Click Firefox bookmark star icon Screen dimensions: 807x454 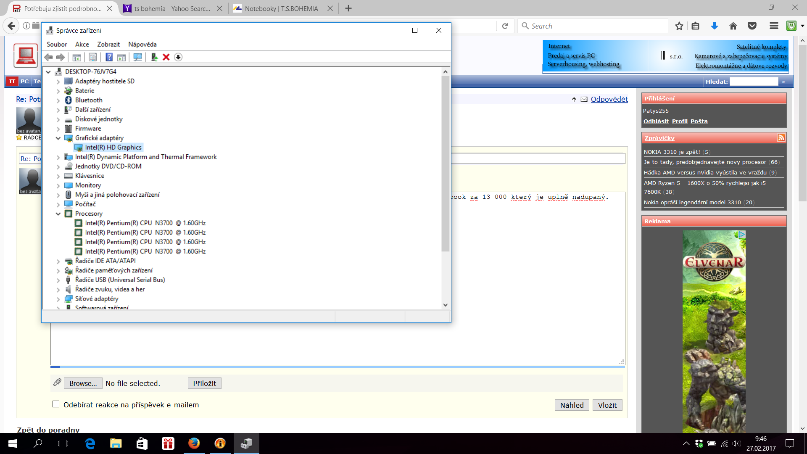(x=679, y=26)
